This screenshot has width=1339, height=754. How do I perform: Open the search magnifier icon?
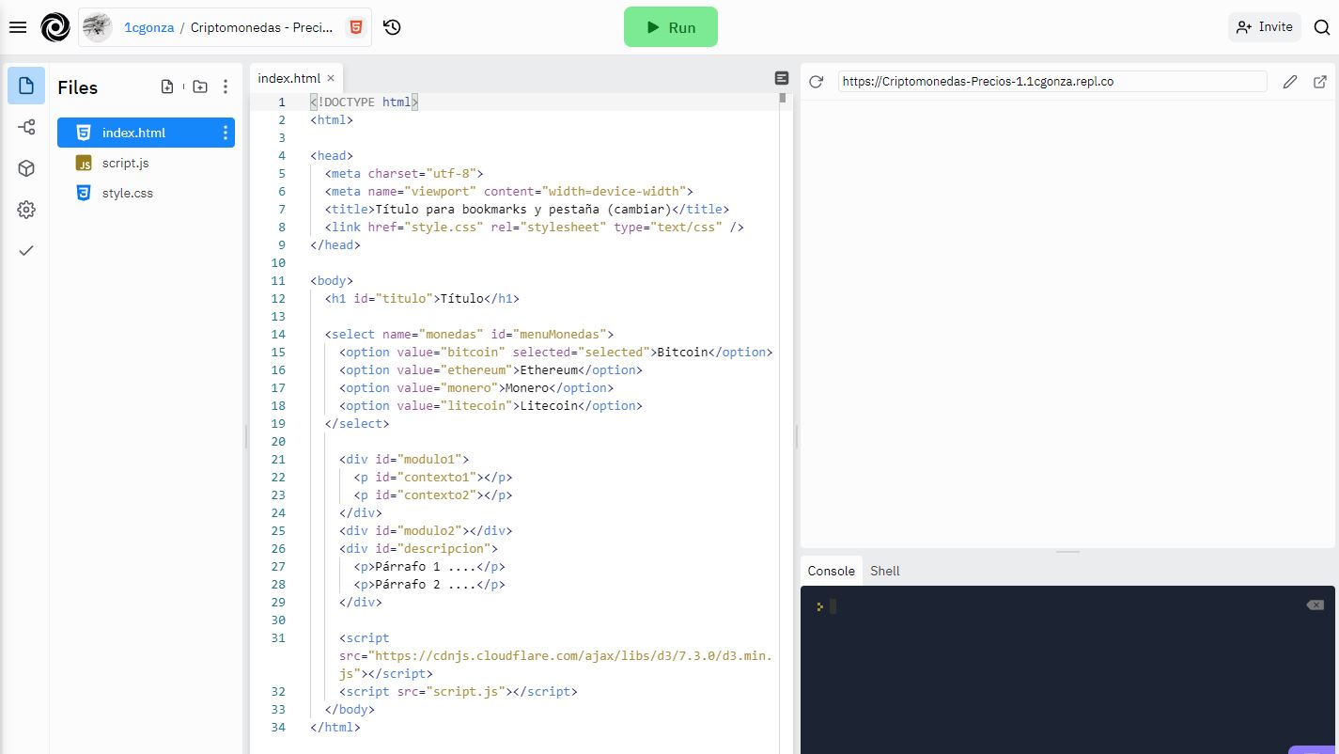(1321, 27)
